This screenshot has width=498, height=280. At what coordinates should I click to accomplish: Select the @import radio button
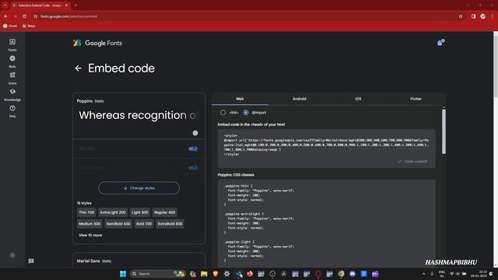pos(246,112)
